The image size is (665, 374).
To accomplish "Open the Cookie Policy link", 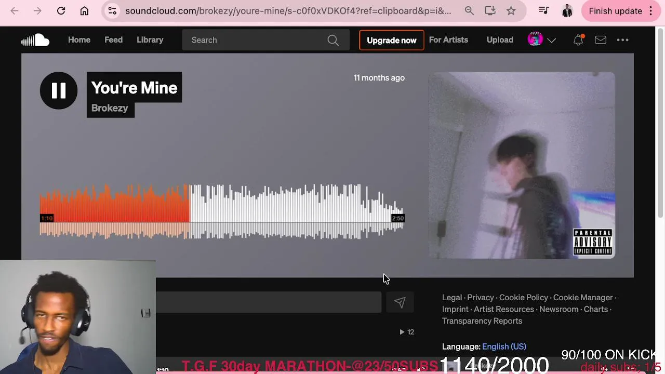I will 524,298.
